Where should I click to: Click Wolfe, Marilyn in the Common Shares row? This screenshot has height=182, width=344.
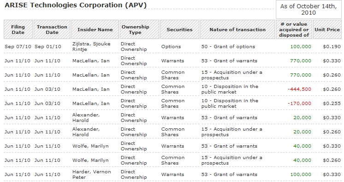(x=90, y=160)
